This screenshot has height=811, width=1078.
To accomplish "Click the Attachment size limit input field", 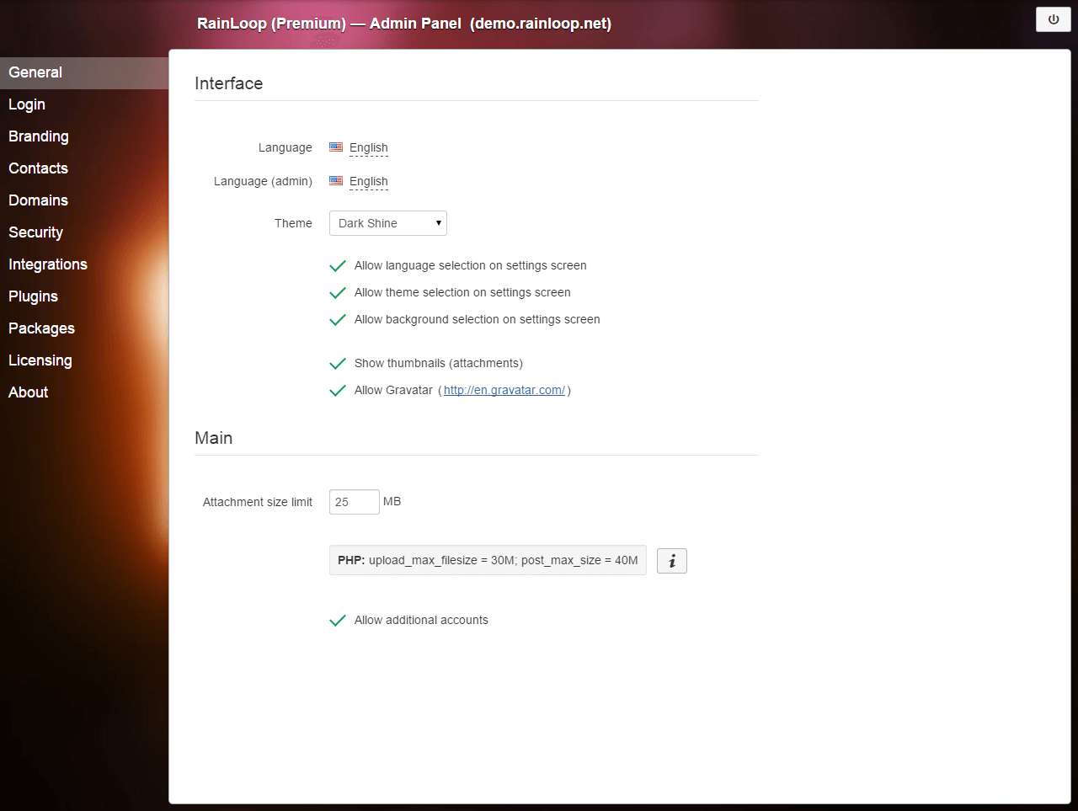I will pyautogui.click(x=354, y=502).
